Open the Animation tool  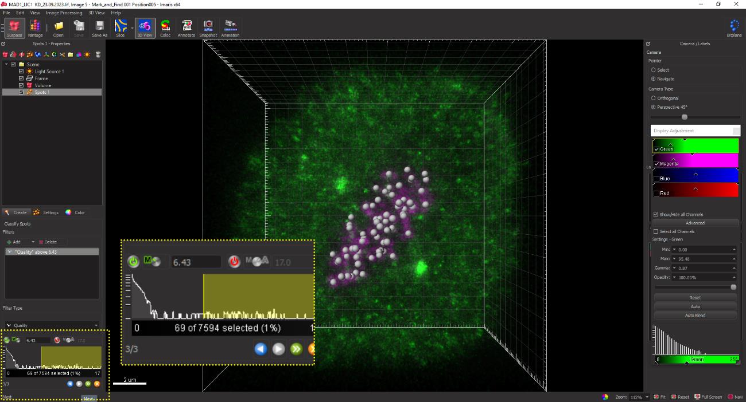pyautogui.click(x=230, y=27)
